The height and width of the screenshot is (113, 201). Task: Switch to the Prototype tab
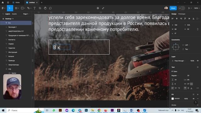click(x=182, y=14)
